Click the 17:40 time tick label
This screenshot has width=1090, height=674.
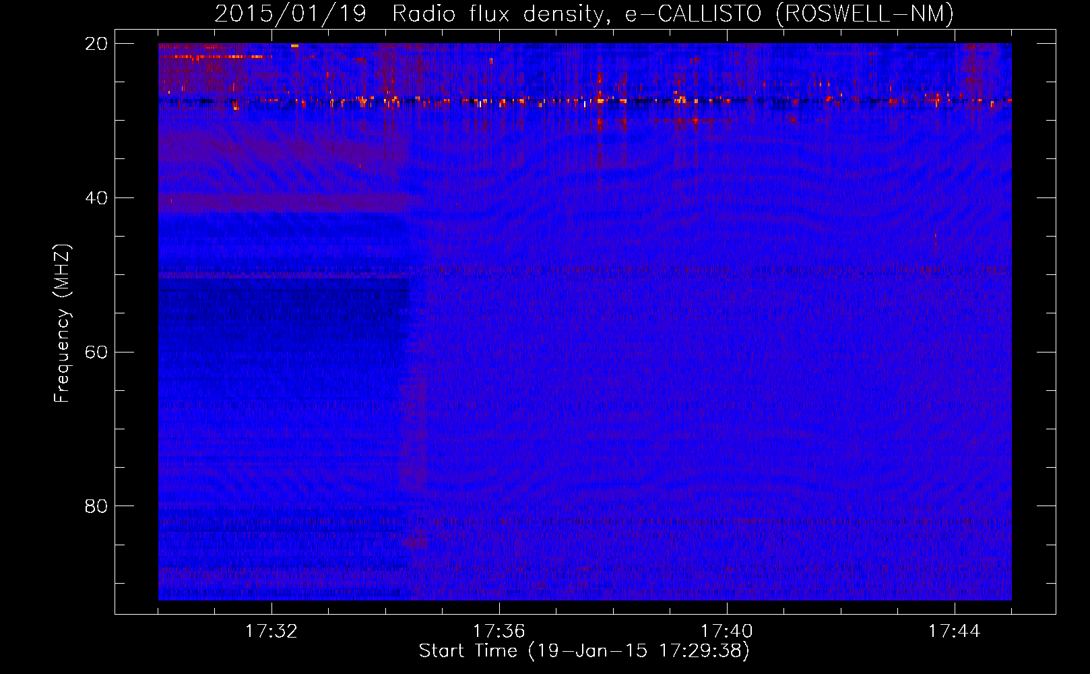[x=727, y=632]
